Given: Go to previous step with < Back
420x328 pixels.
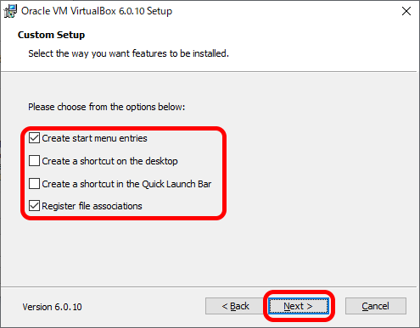Looking at the screenshot, I should click(235, 306).
